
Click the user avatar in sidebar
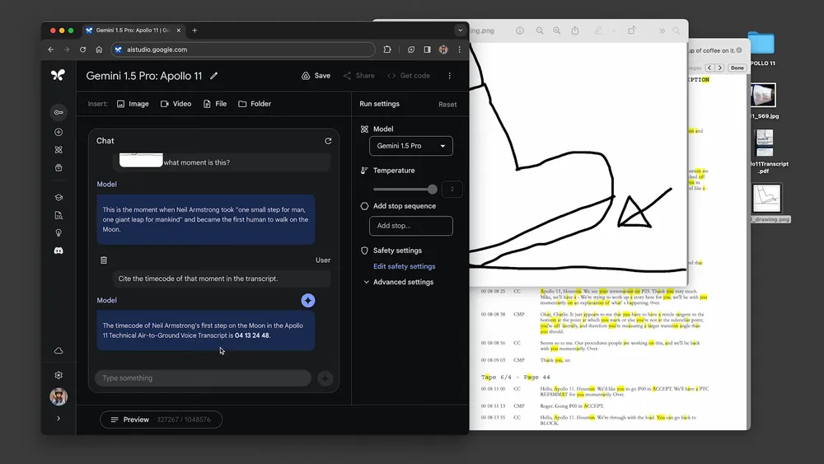[x=59, y=396]
